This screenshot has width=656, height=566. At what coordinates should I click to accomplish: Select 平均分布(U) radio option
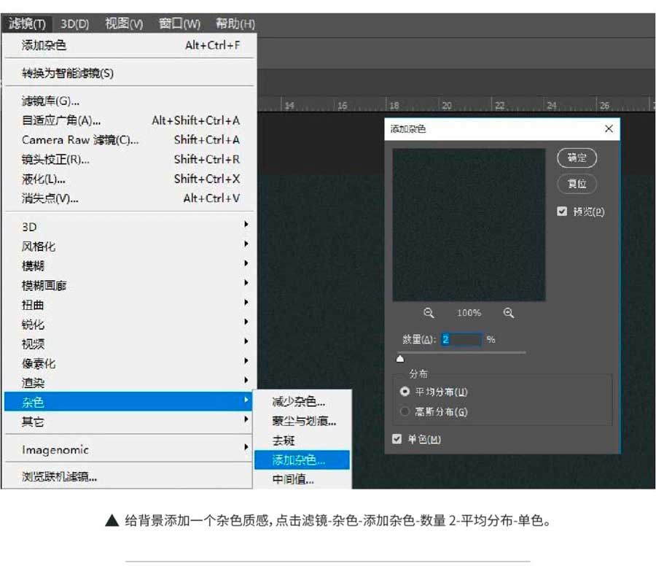[405, 392]
